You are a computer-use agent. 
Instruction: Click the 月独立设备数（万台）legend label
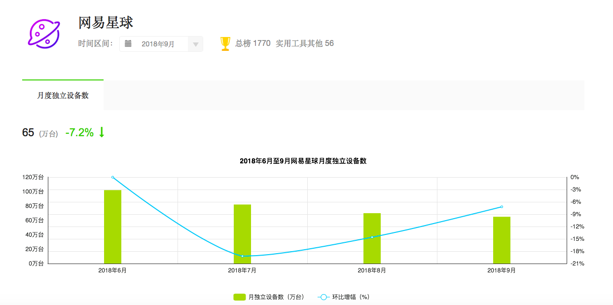coord(276,297)
